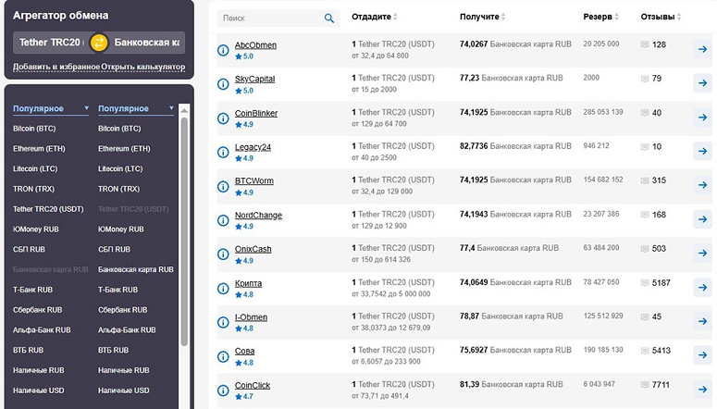Image resolution: width=717 pixels, height=409 pixels.
Task: Click the arrow button for SkyCapital
Action: (x=702, y=83)
